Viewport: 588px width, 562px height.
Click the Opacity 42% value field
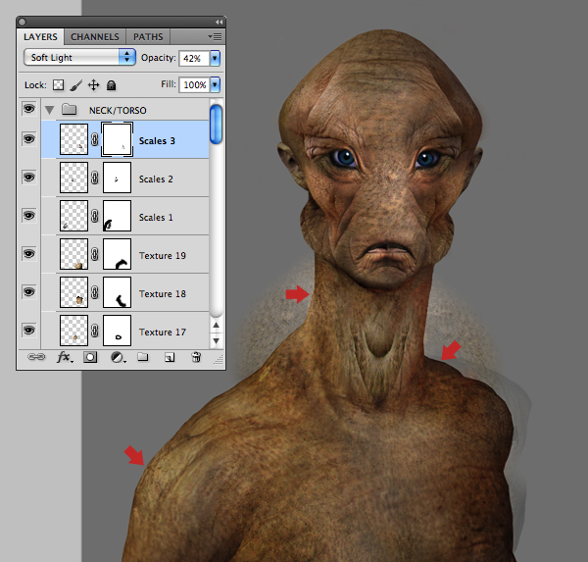pyautogui.click(x=194, y=59)
